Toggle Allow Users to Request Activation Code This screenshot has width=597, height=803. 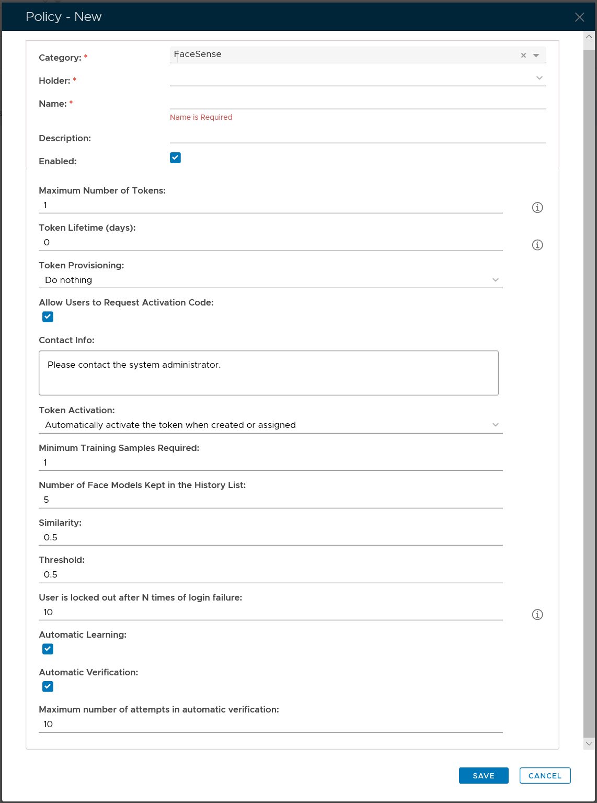(x=48, y=317)
